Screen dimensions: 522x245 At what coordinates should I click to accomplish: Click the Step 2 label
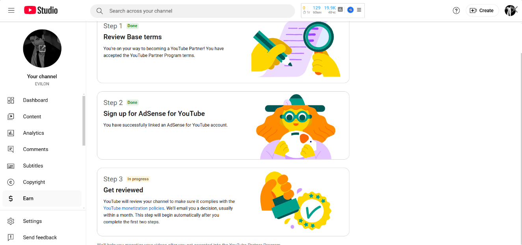pyautogui.click(x=113, y=103)
